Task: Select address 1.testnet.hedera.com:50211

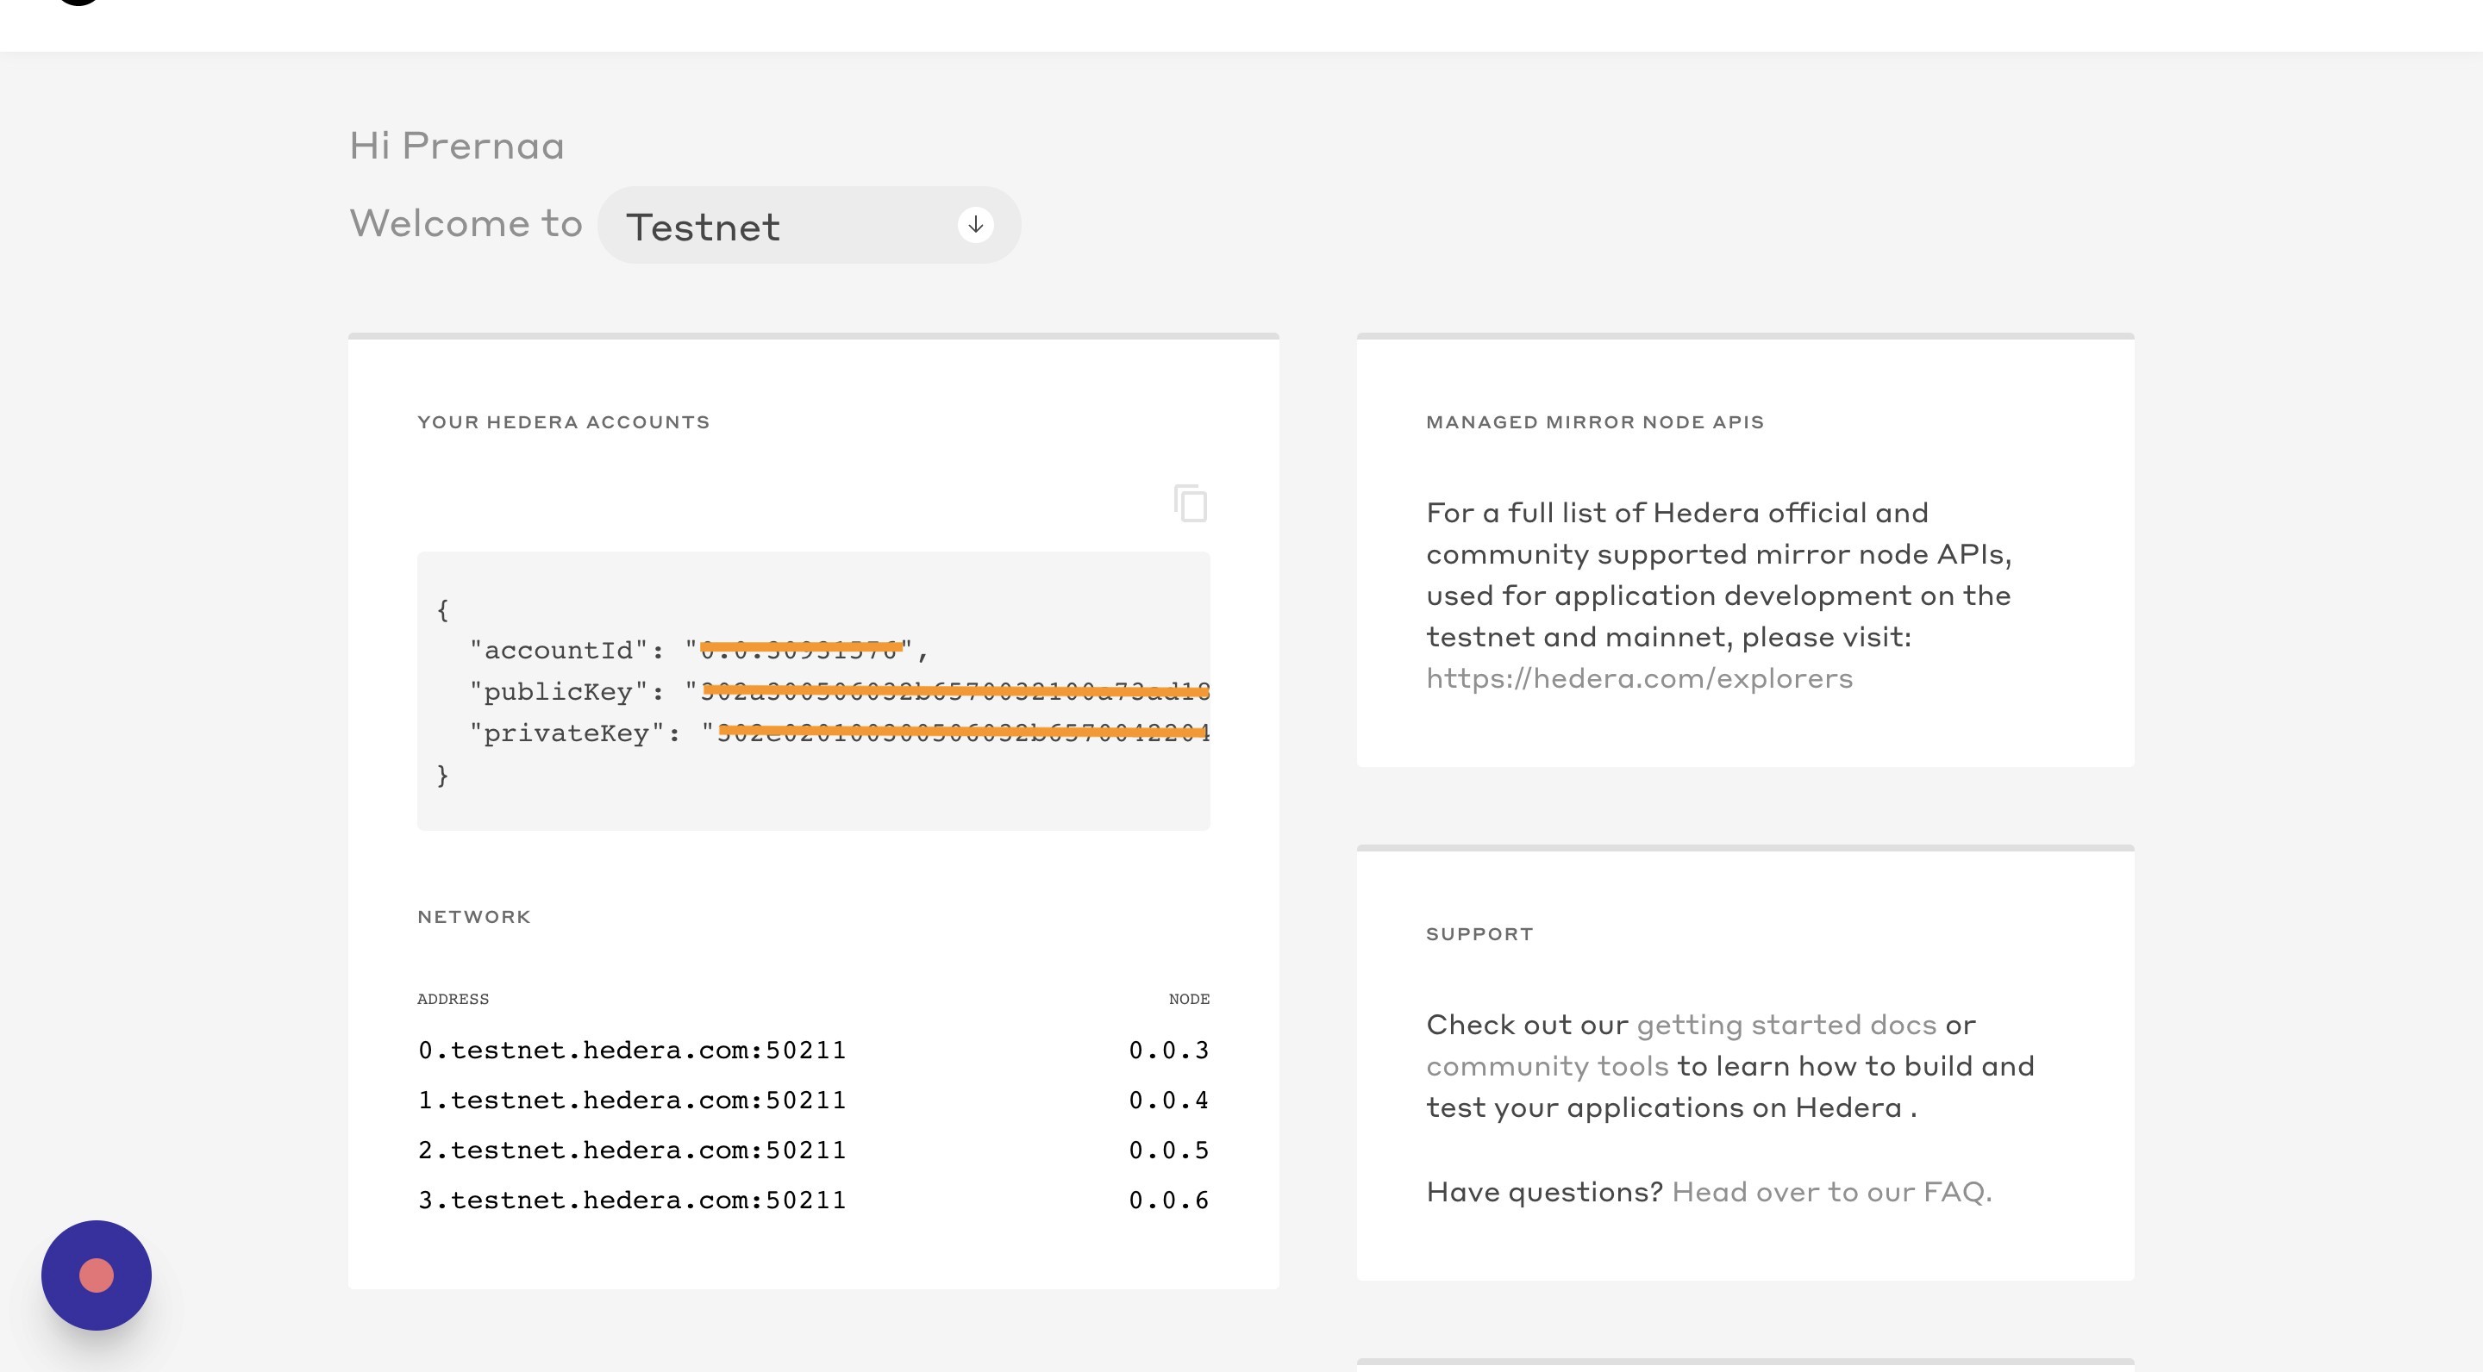Action: (x=631, y=1101)
